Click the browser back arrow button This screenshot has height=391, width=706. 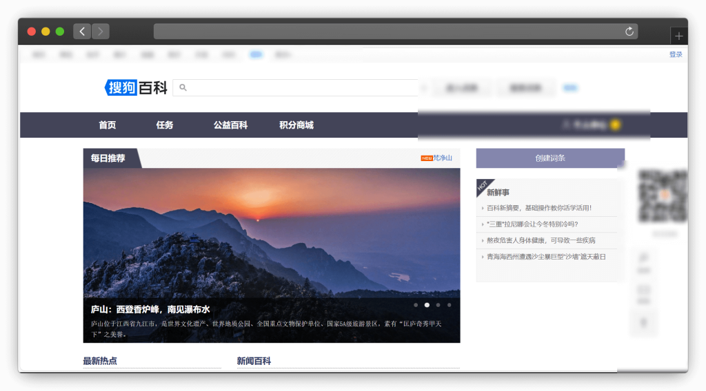pos(82,32)
